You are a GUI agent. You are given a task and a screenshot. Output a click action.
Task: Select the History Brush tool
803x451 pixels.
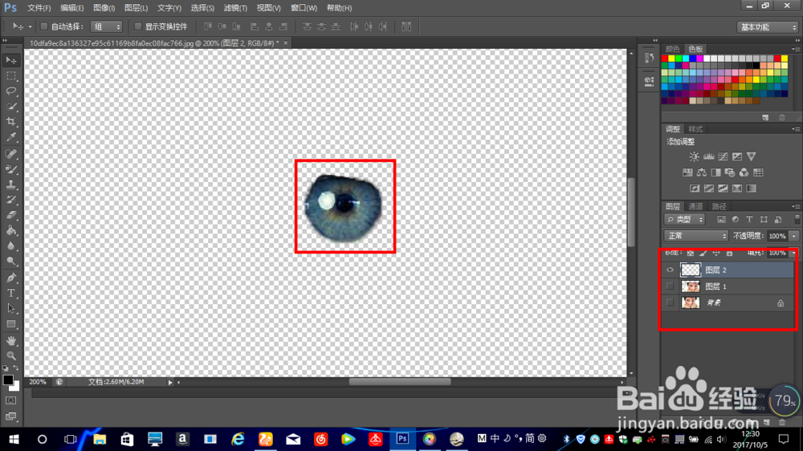10,200
